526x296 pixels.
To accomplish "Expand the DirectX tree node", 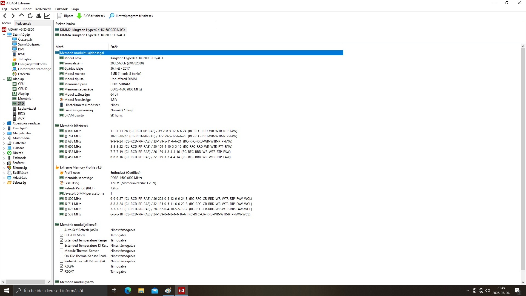I will click(4, 153).
